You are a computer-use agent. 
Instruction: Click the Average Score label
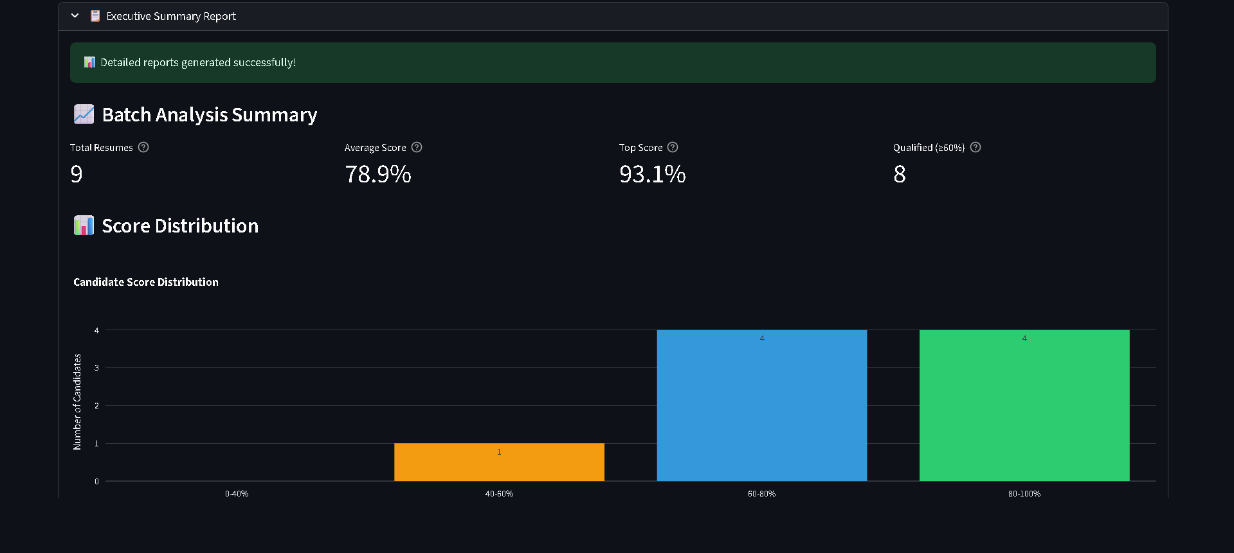(376, 148)
